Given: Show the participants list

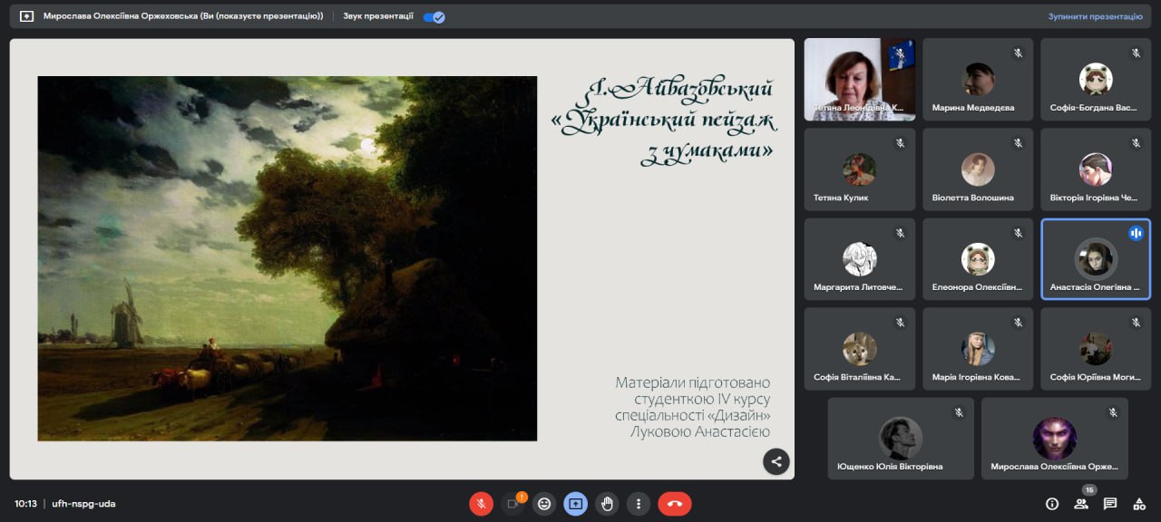Looking at the screenshot, I should click(x=1081, y=504).
